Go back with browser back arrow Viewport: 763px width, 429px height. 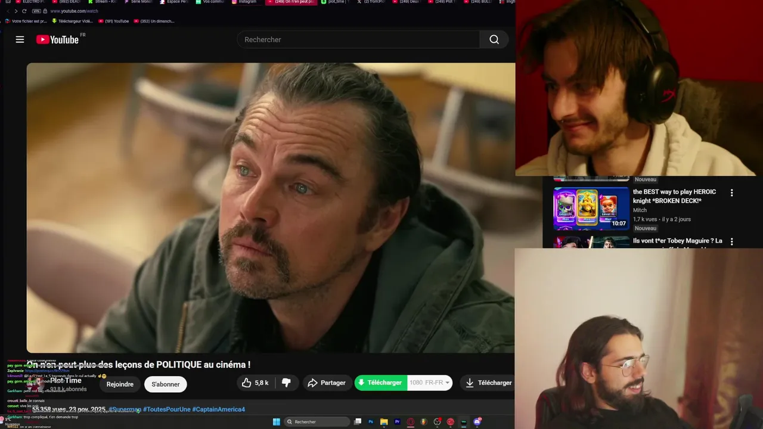(8, 11)
